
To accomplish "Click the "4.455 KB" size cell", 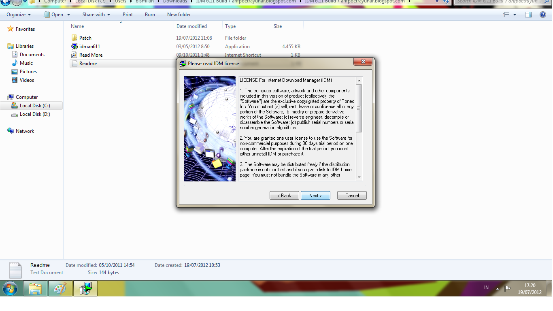I will 291,47.
